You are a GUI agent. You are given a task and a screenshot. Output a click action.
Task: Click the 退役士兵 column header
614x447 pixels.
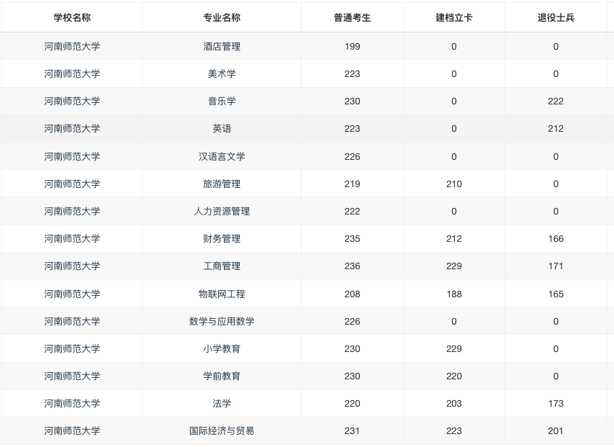tap(556, 17)
